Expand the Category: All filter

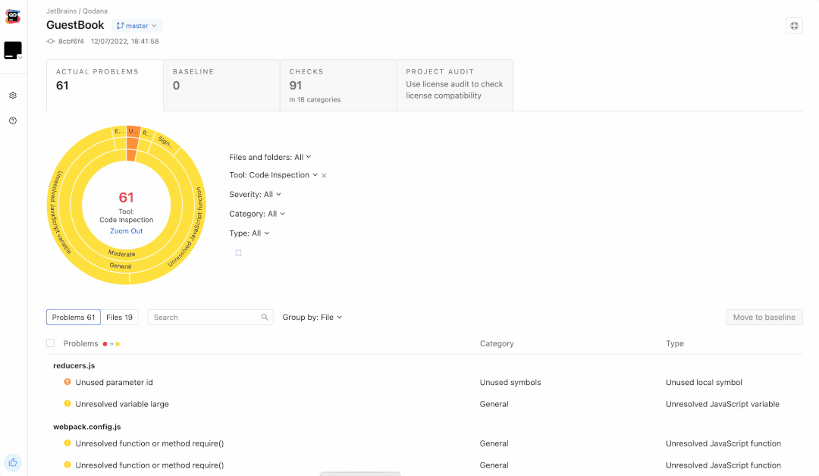(257, 214)
